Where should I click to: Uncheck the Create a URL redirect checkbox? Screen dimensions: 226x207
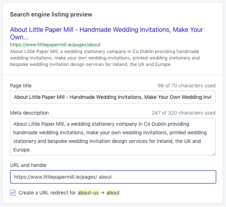(x=13, y=193)
